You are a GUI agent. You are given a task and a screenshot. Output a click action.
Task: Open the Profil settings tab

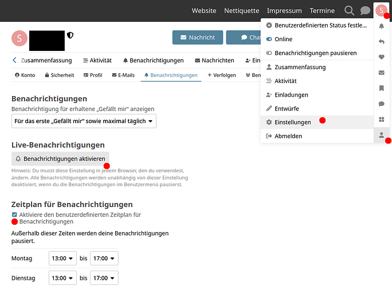pos(93,75)
